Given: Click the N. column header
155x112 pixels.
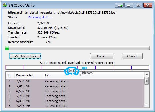Looking at the screenshot, I should tap(10, 75).
